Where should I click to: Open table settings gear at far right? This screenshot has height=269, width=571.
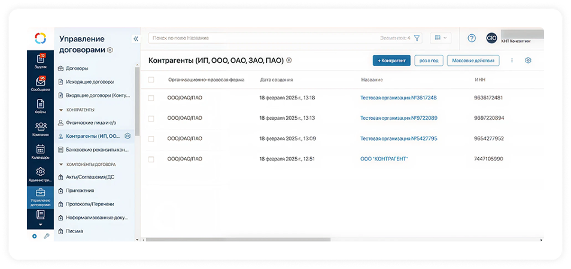[528, 61]
